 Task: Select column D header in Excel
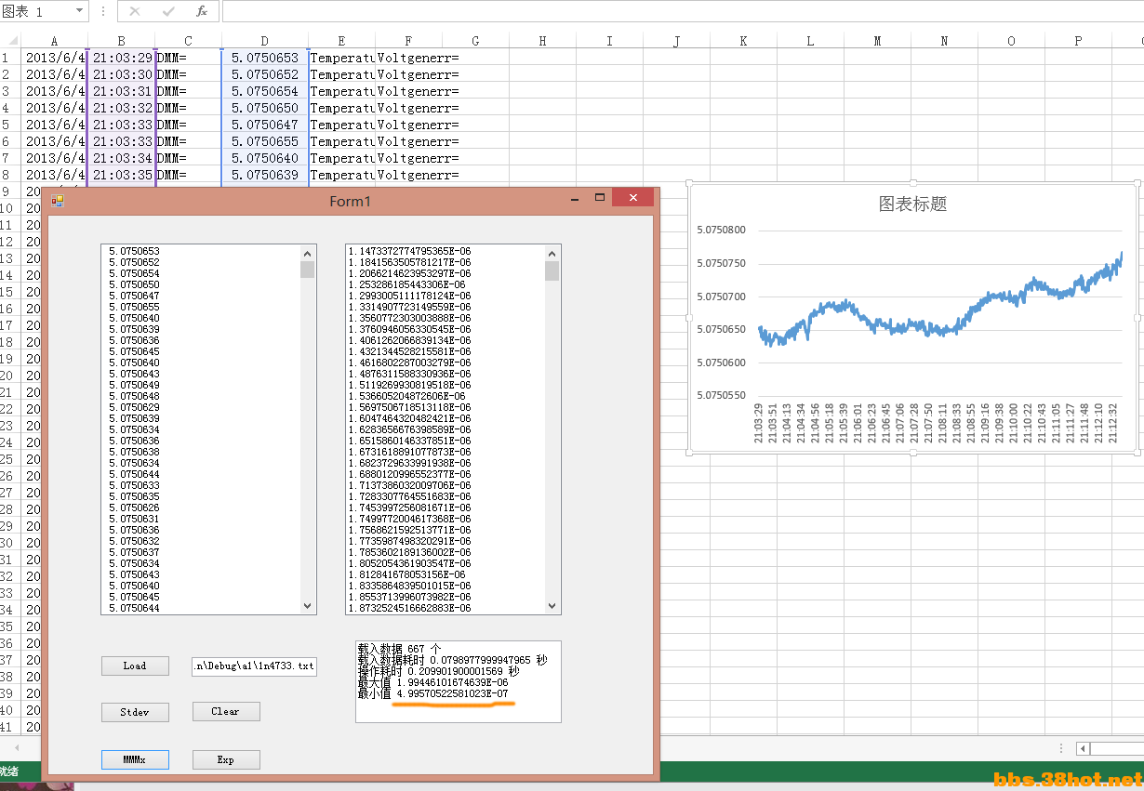point(265,41)
